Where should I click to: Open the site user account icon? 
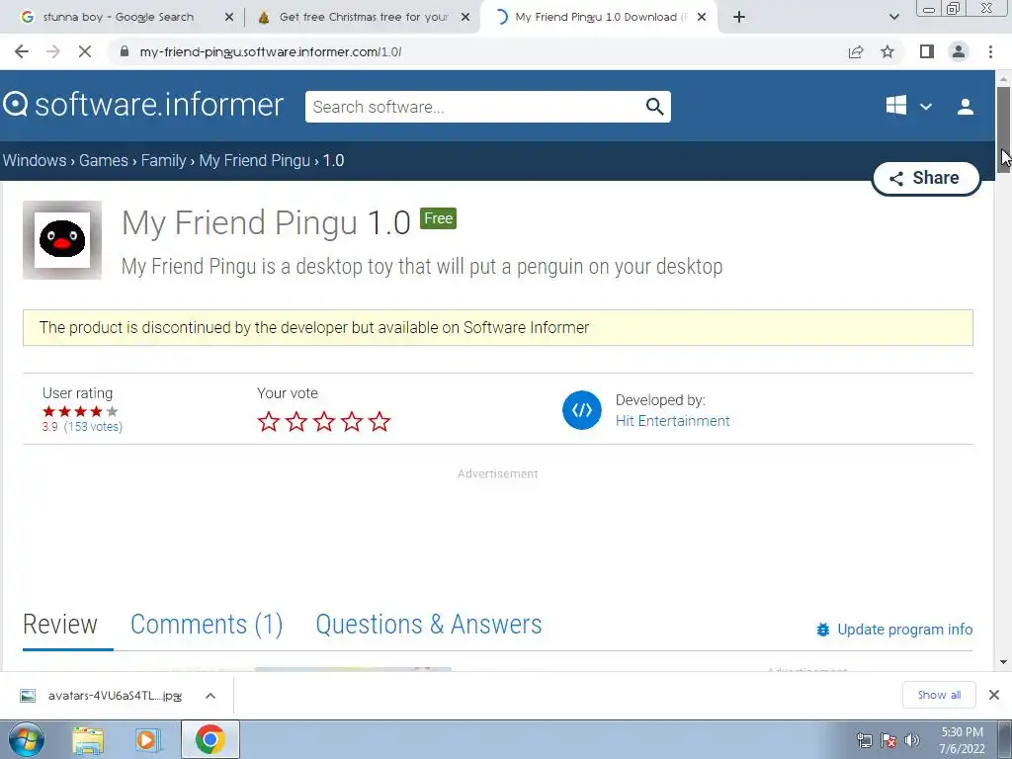[x=966, y=107]
